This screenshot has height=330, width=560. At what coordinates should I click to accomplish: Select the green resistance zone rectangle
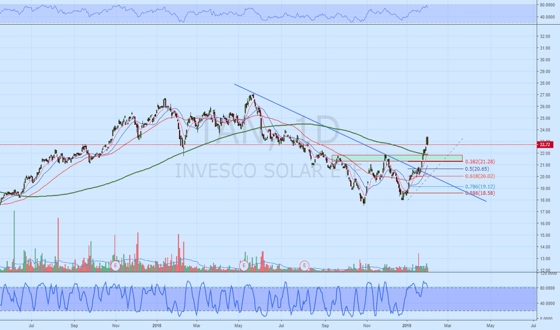[397, 158]
